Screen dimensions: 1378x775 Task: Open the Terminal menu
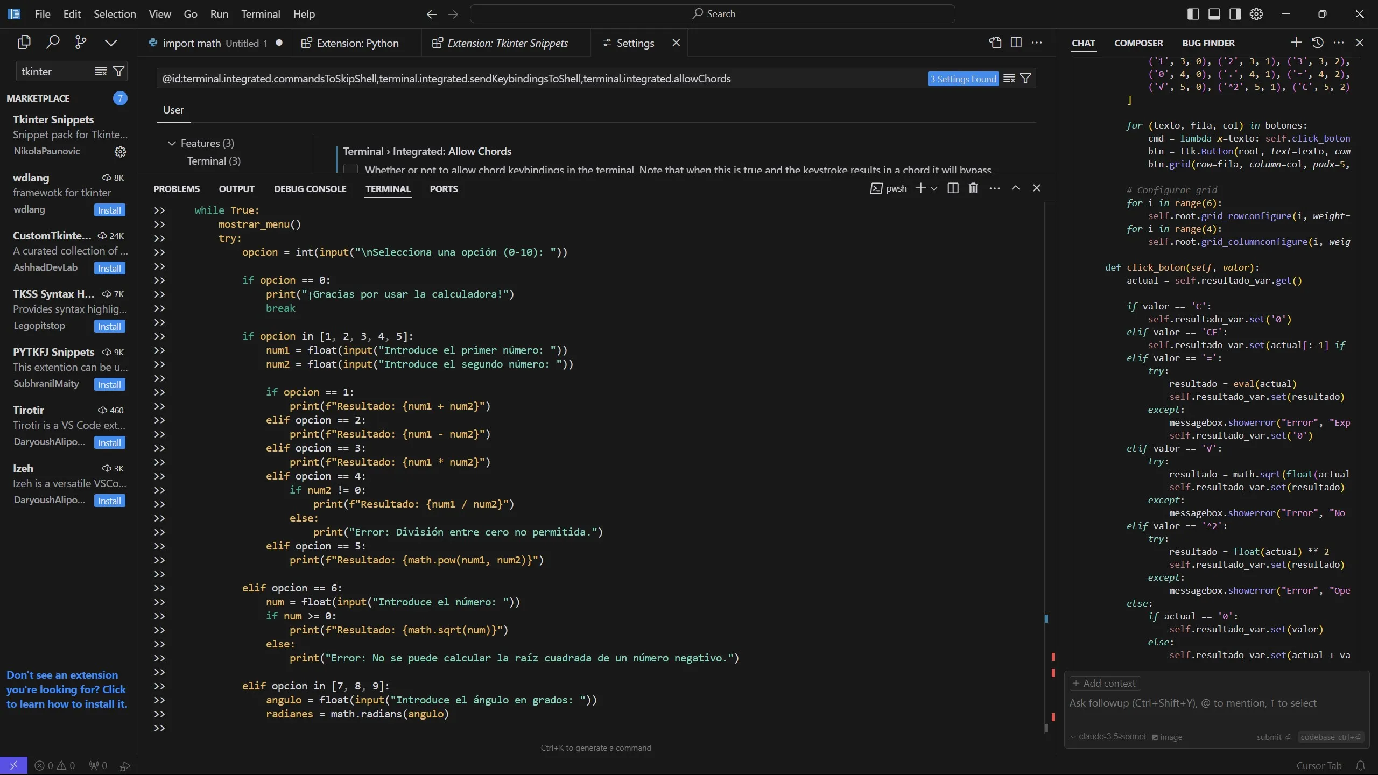261,15
